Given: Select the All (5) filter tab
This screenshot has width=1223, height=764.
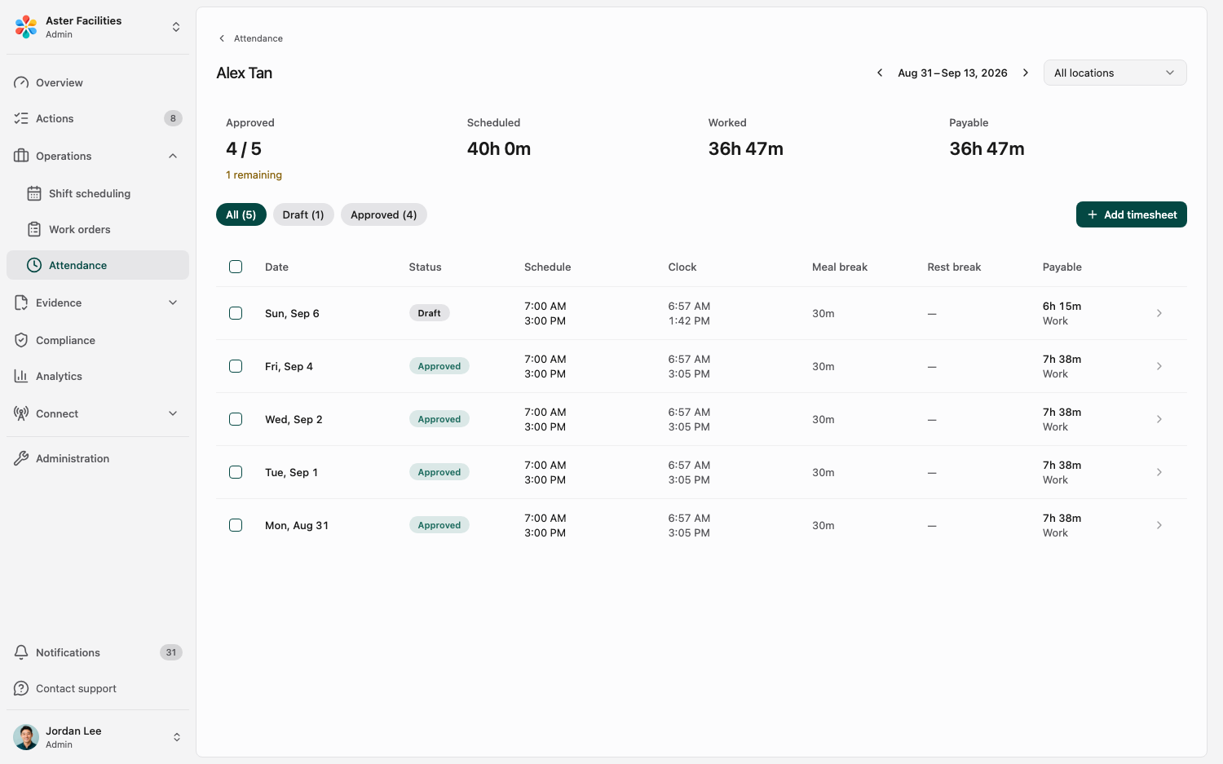Looking at the screenshot, I should coord(241,214).
